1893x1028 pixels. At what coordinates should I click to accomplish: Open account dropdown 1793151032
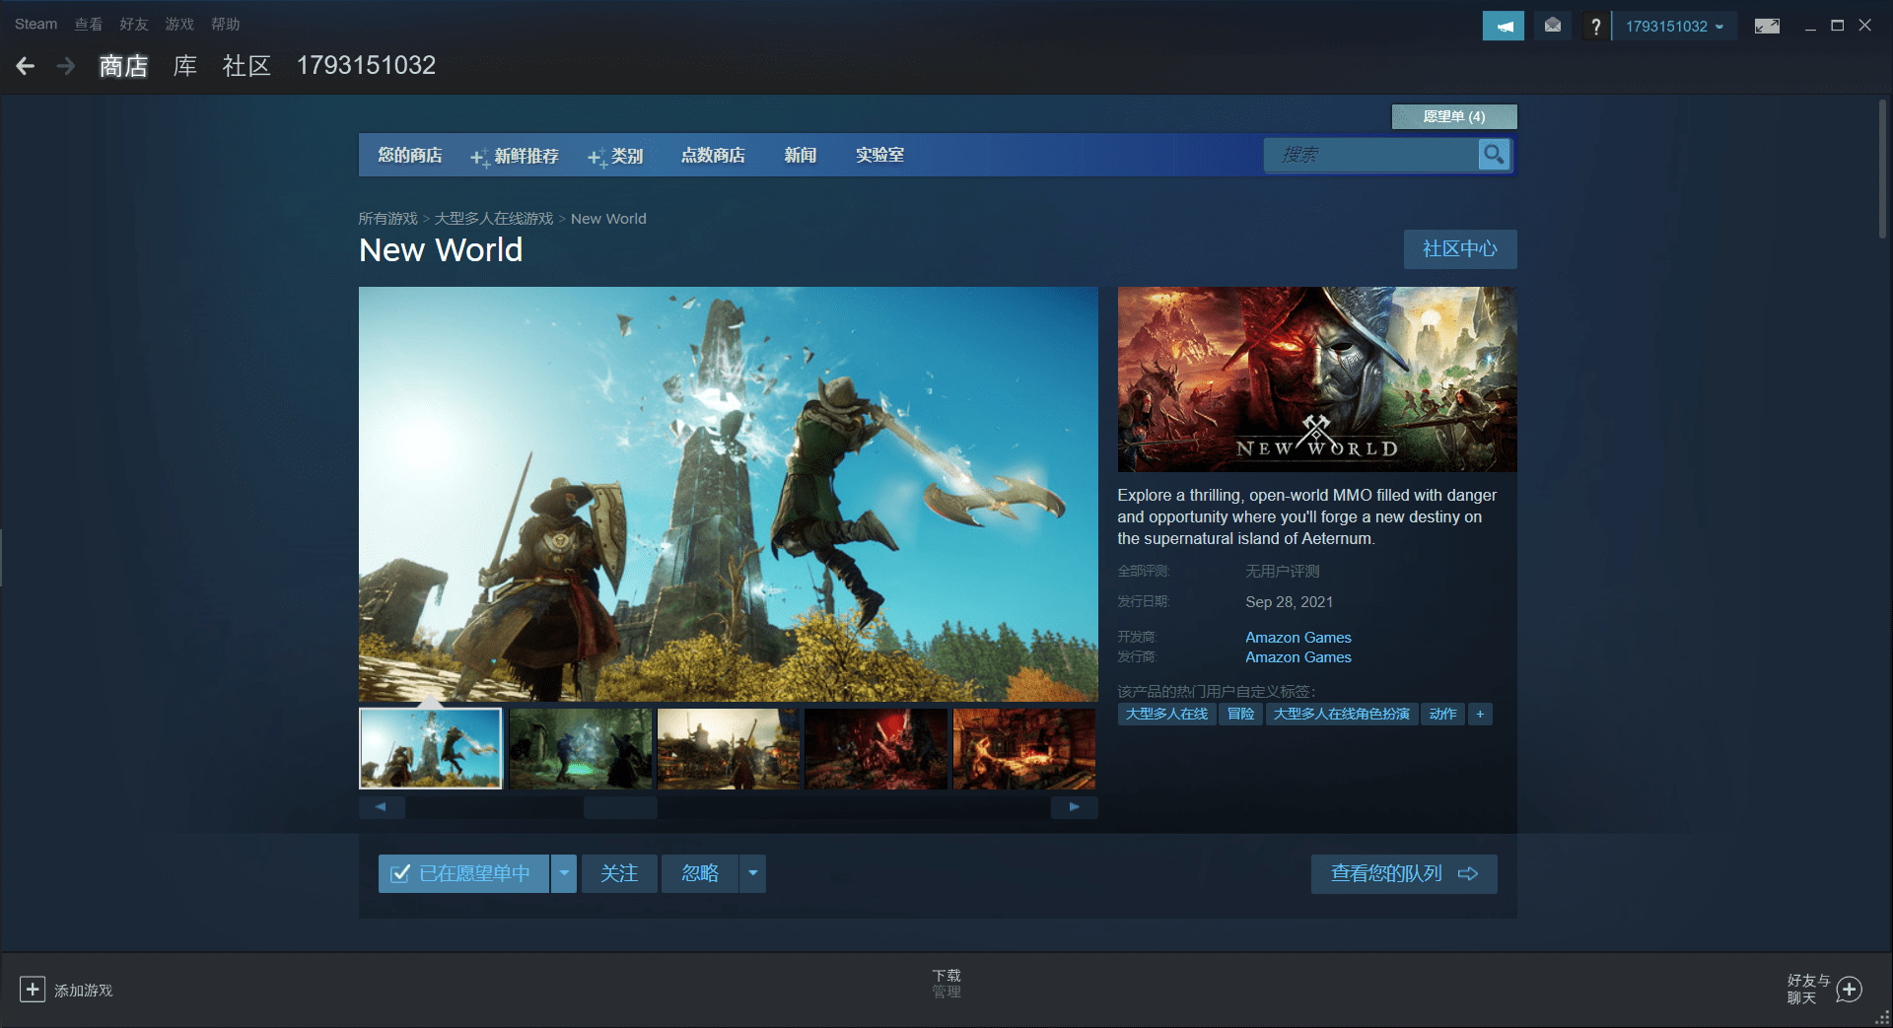(x=1674, y=26)
